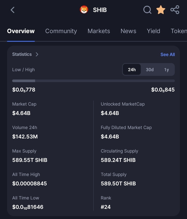This screenshot has height=219, width=187.
Task: Tap the Rank label
Action: click(106, 198)
